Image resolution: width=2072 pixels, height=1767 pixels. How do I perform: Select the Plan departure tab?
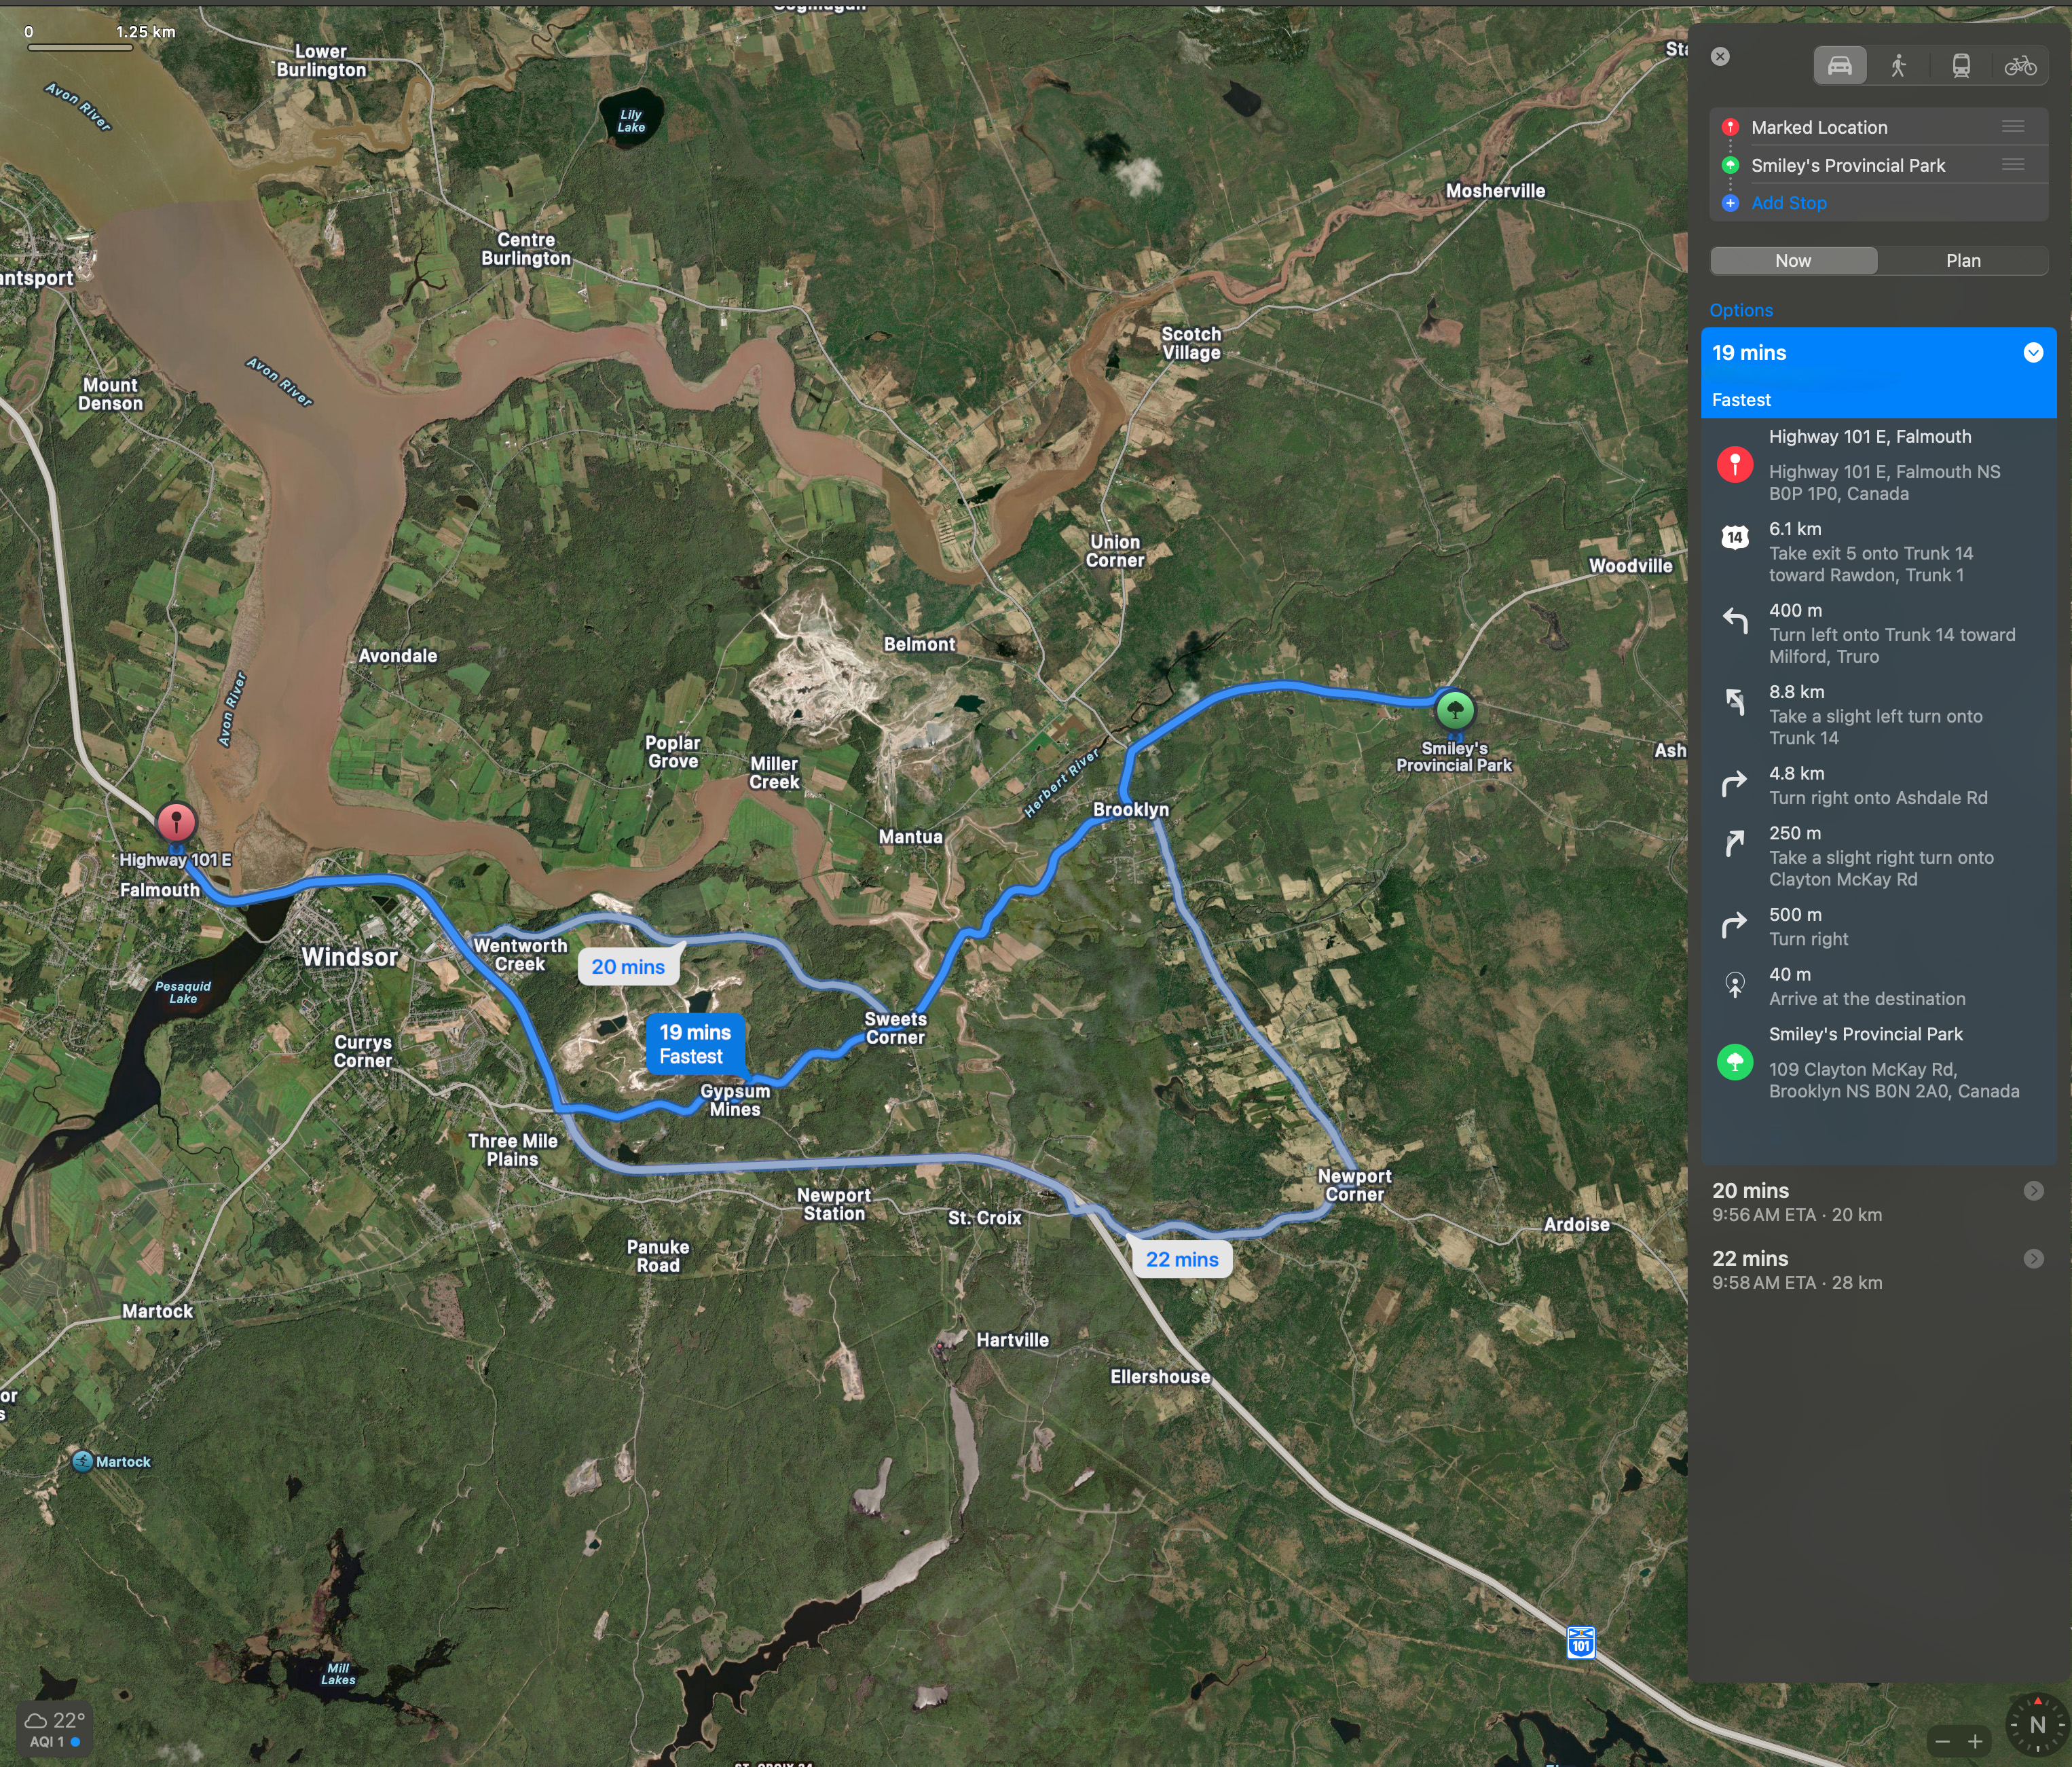[x=1962, y=260]
